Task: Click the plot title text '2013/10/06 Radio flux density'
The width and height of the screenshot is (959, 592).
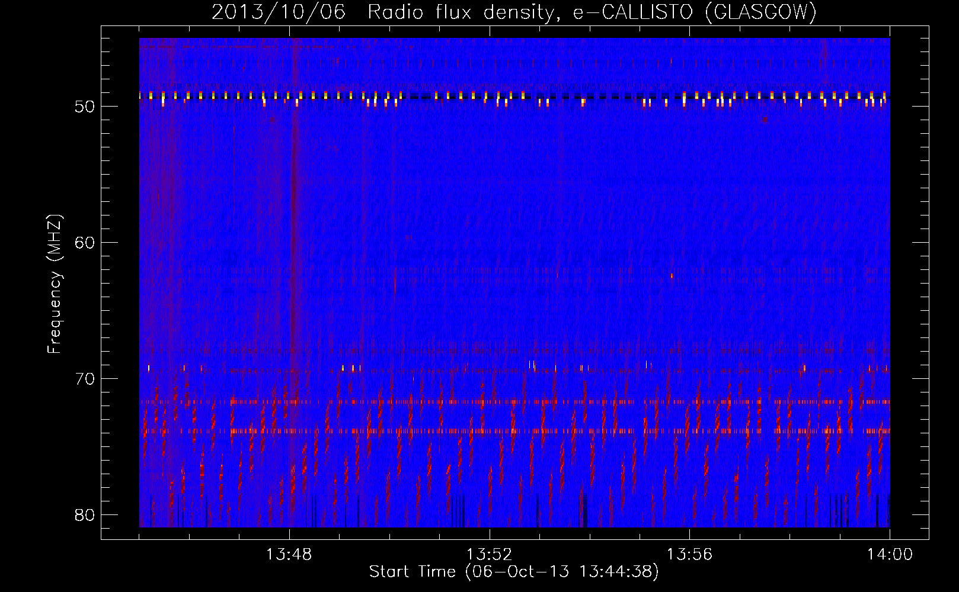Action: pyautogui.click(x=383, y=12)
